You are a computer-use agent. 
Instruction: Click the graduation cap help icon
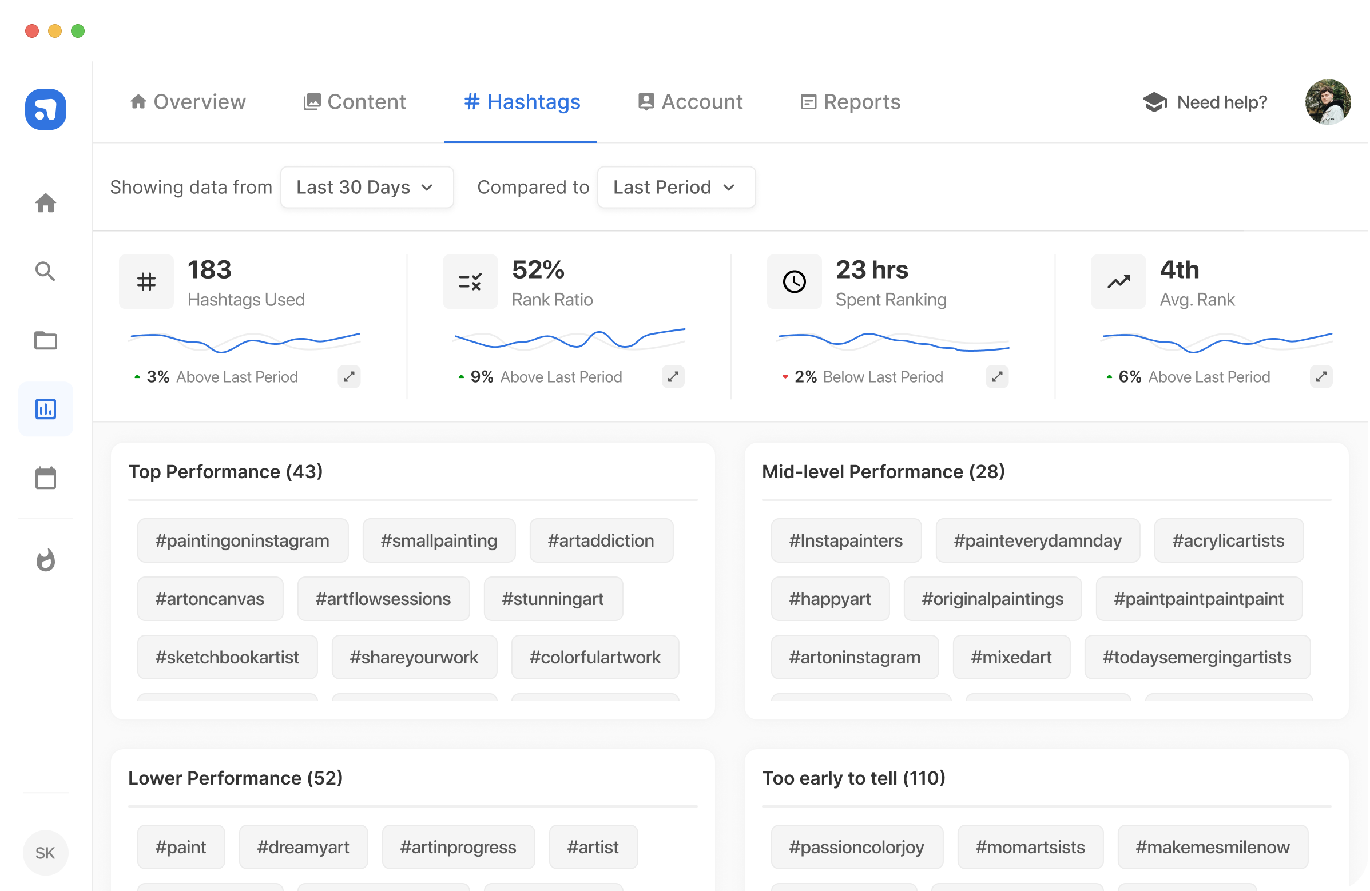(x=1155, y=102)
